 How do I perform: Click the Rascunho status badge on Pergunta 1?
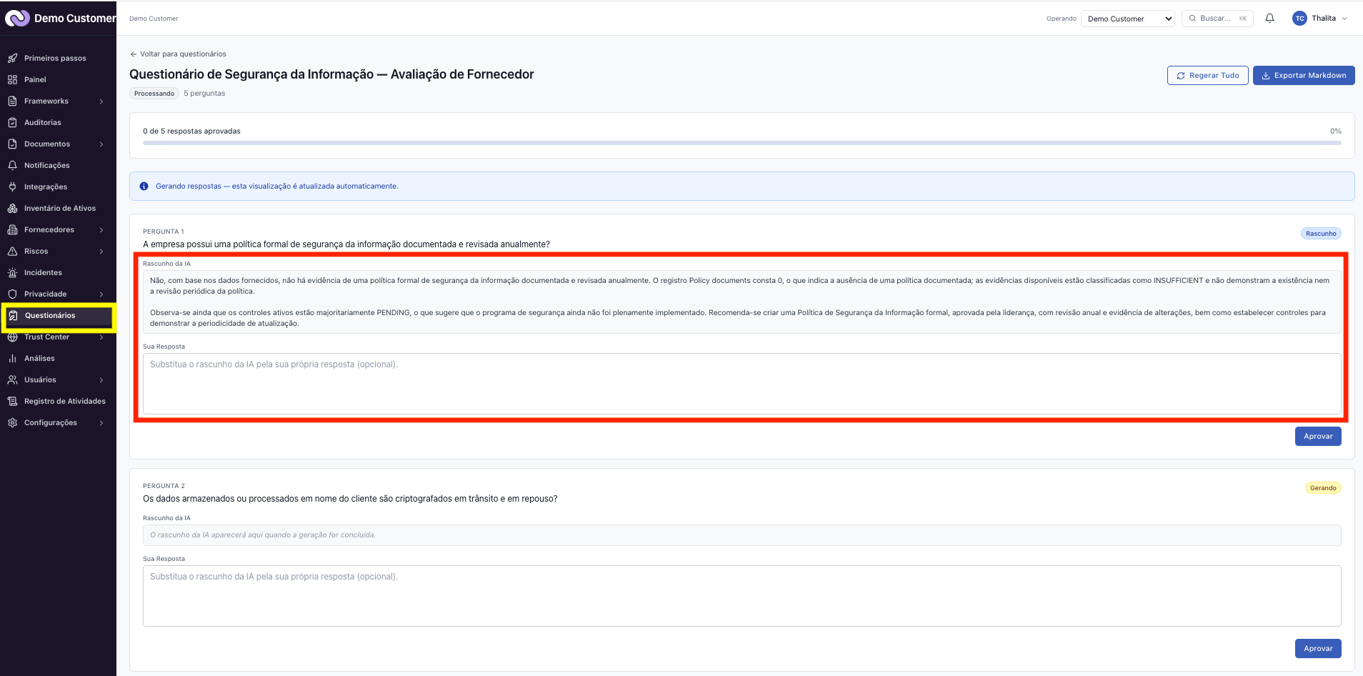(1321, 234)
